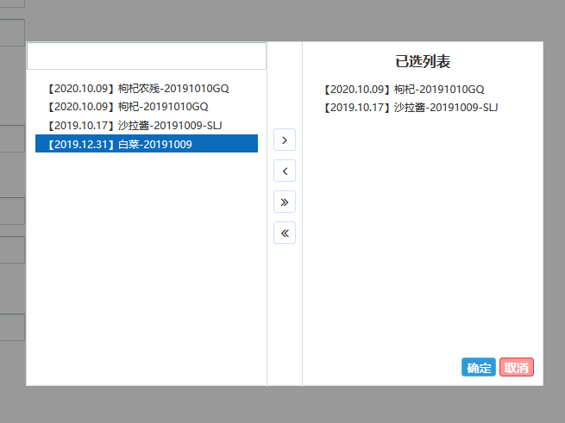This screenshot has width=565, height=423.
Task: Select 枸杞-20191010GQ in the left list
Action: (128, 107)
